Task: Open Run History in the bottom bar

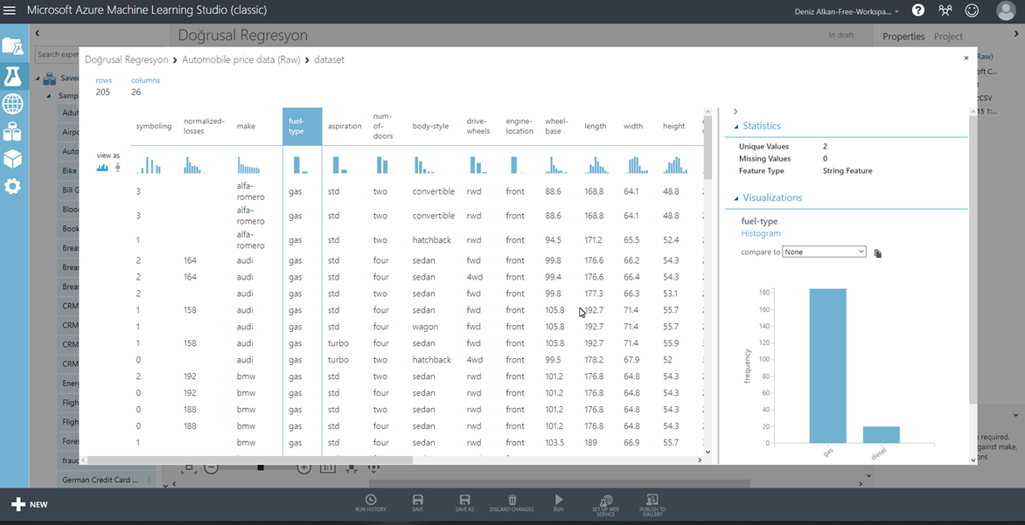Action: pos(371,503)
